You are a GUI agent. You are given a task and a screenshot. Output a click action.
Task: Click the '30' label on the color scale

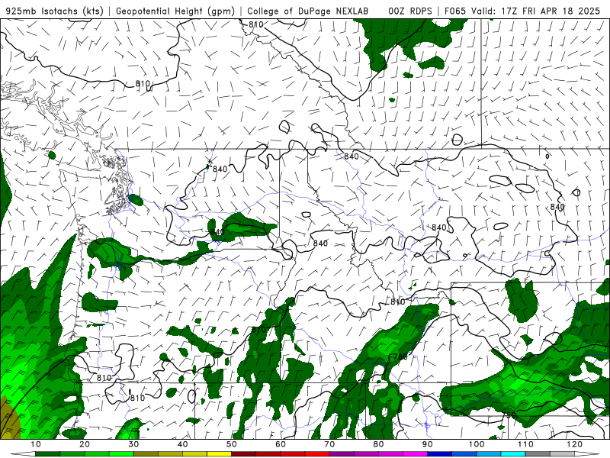[x=133, y=444]
